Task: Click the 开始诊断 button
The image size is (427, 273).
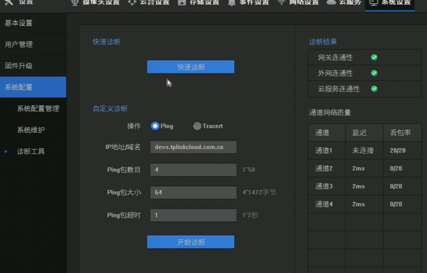Action: (190, 242)
